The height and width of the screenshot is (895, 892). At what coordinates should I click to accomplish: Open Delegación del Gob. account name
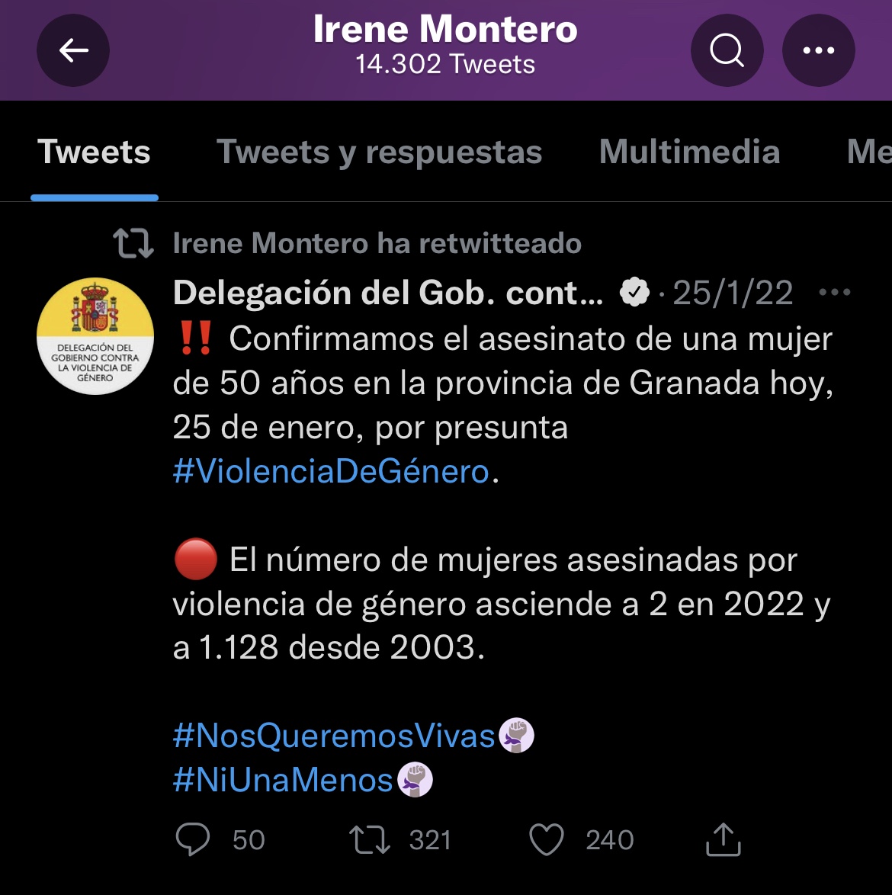click(x=387, y=293)
